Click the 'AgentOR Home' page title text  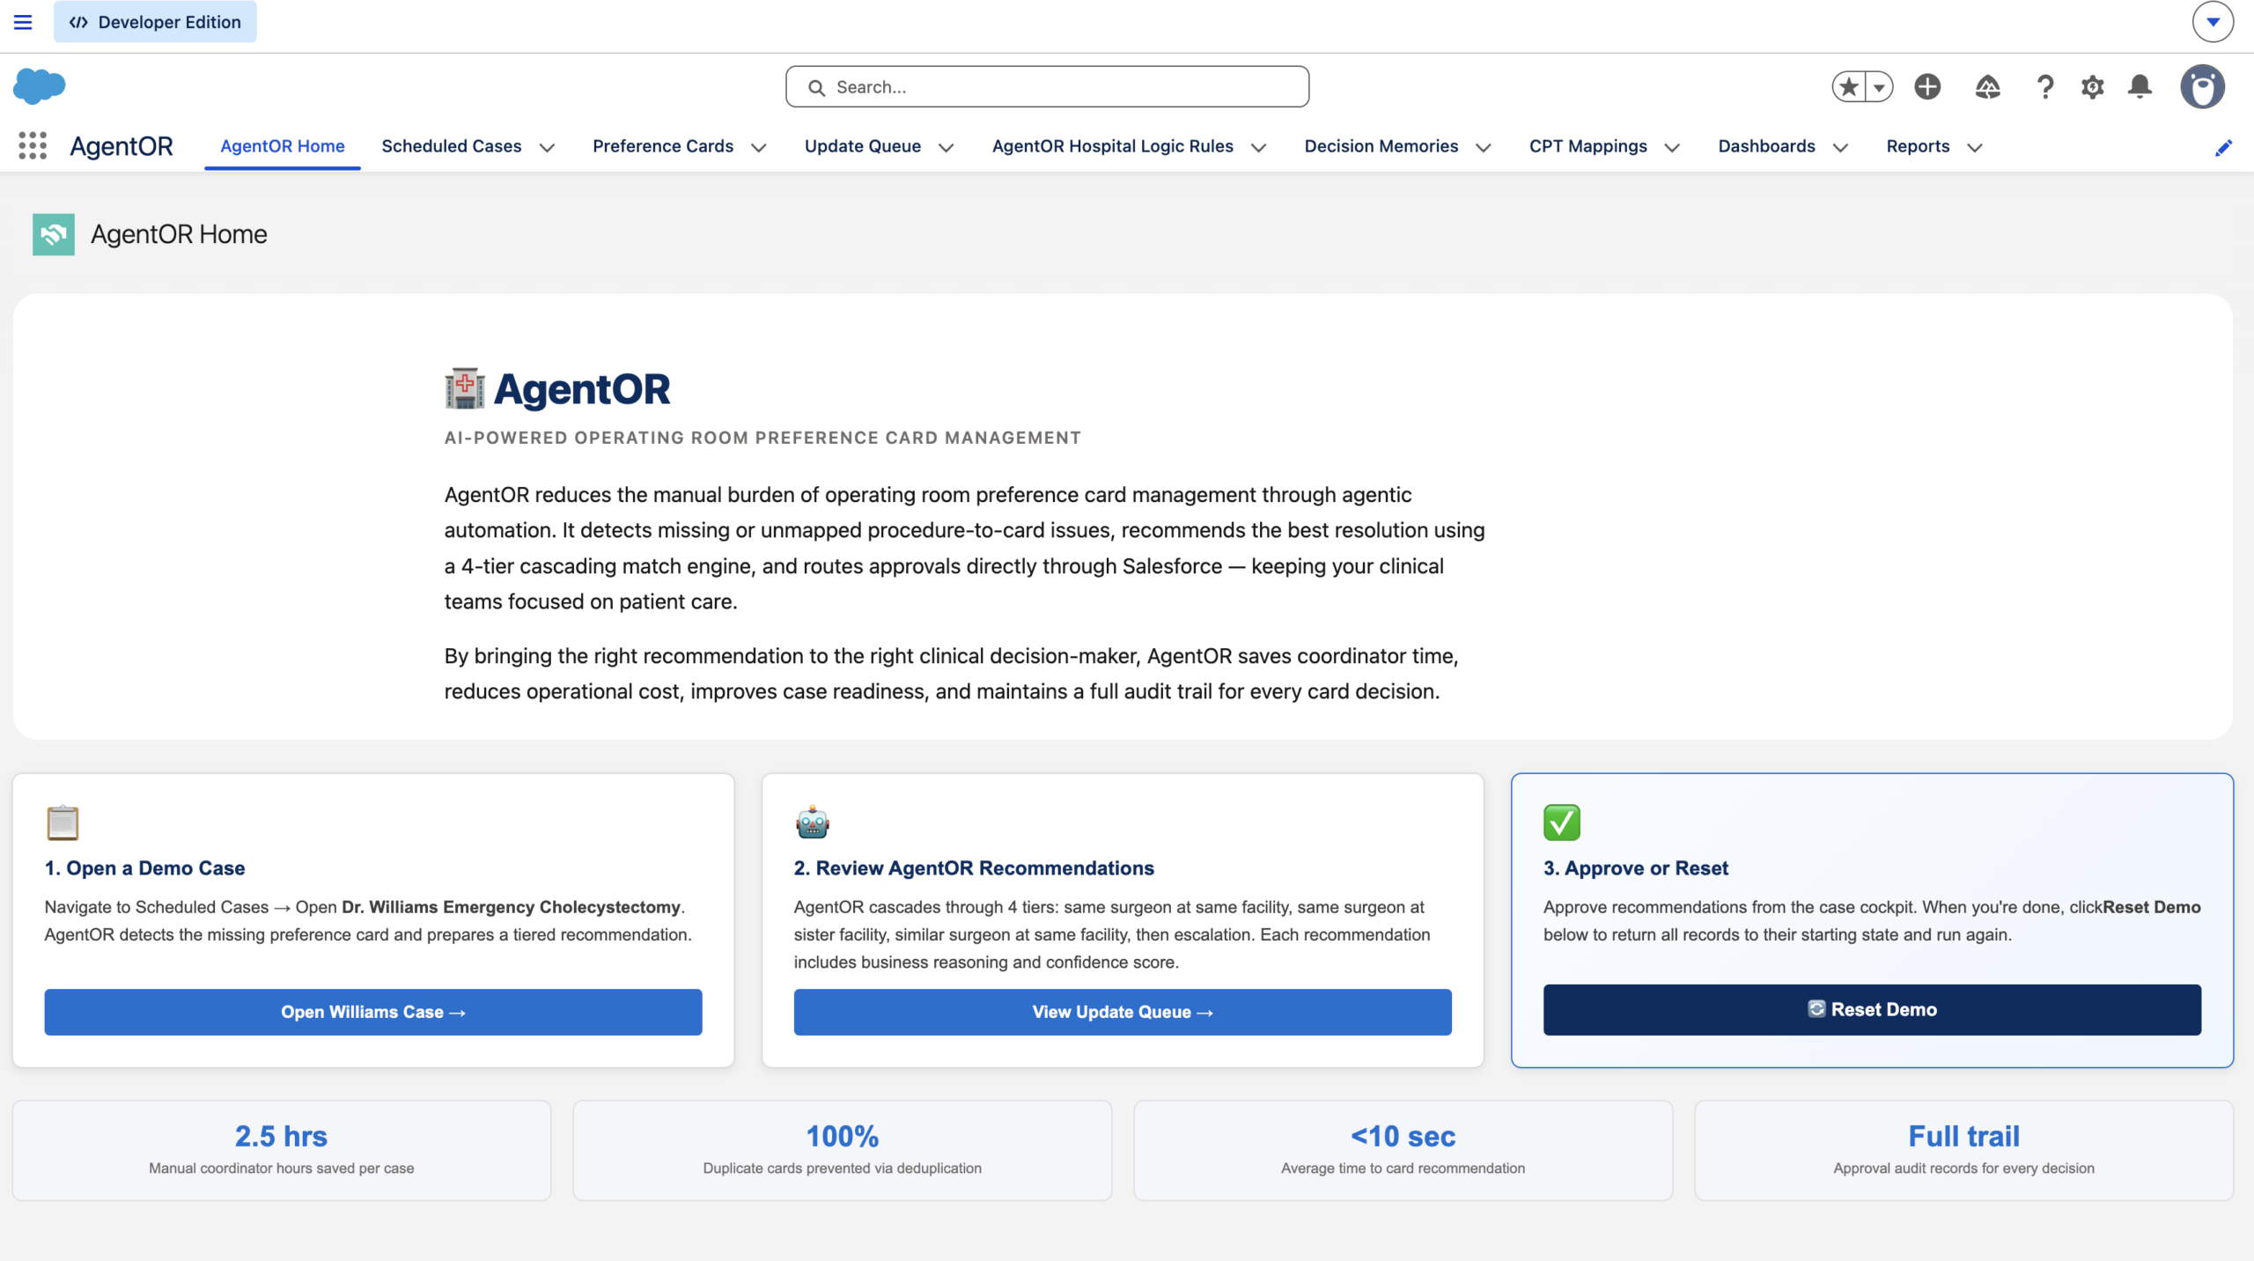coord(179,234)
